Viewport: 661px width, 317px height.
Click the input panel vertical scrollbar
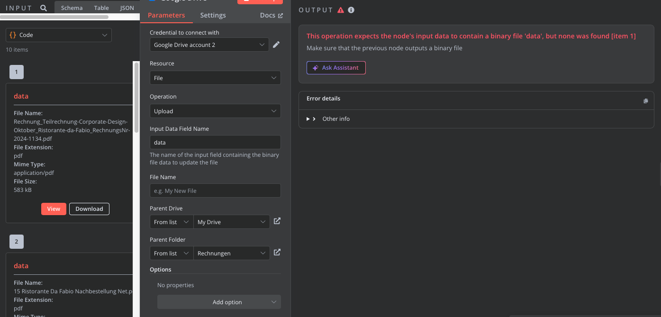(136, 95)
